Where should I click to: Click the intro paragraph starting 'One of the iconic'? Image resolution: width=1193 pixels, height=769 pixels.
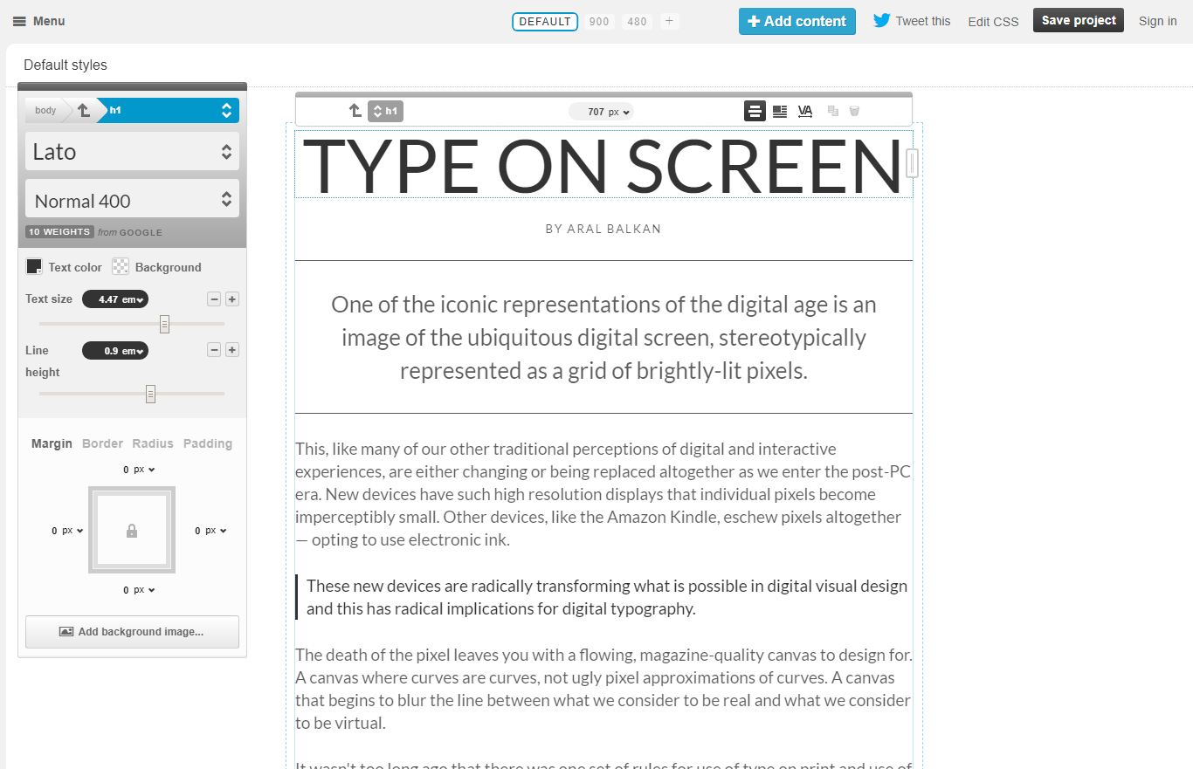click(603, 337)
